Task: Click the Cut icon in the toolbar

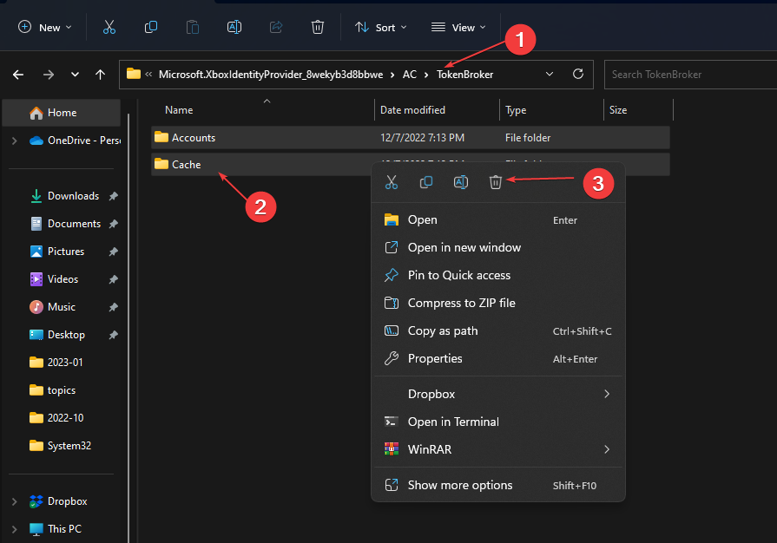Action: (x=109, y=27)
